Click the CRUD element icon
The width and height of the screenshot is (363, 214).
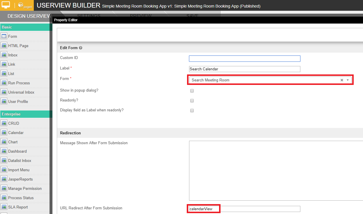4,123
